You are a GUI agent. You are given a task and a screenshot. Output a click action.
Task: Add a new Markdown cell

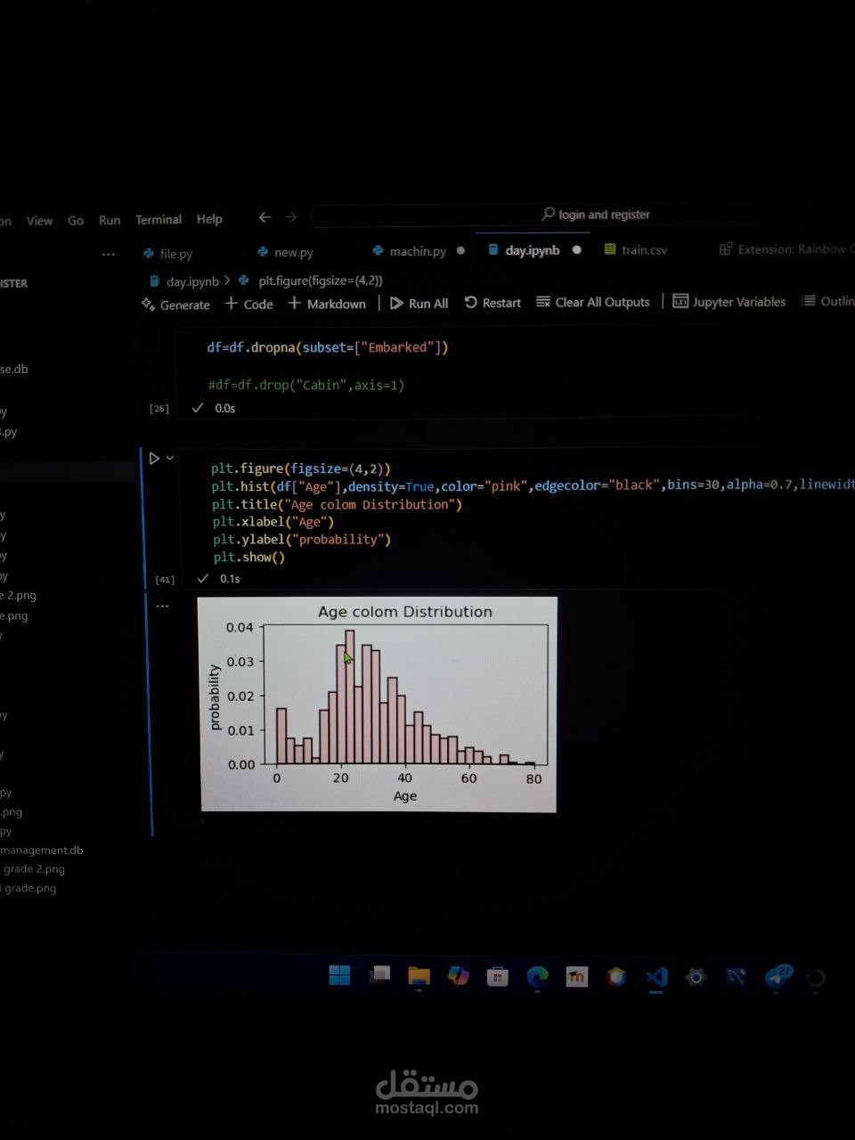point(327,304)
